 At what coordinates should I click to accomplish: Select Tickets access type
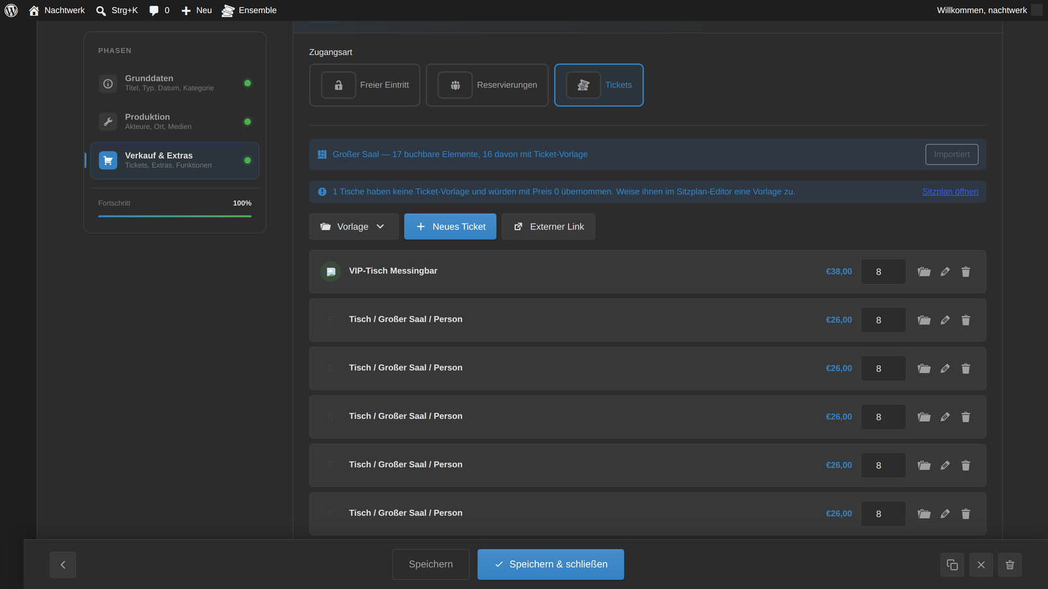[x=599, y=85]
